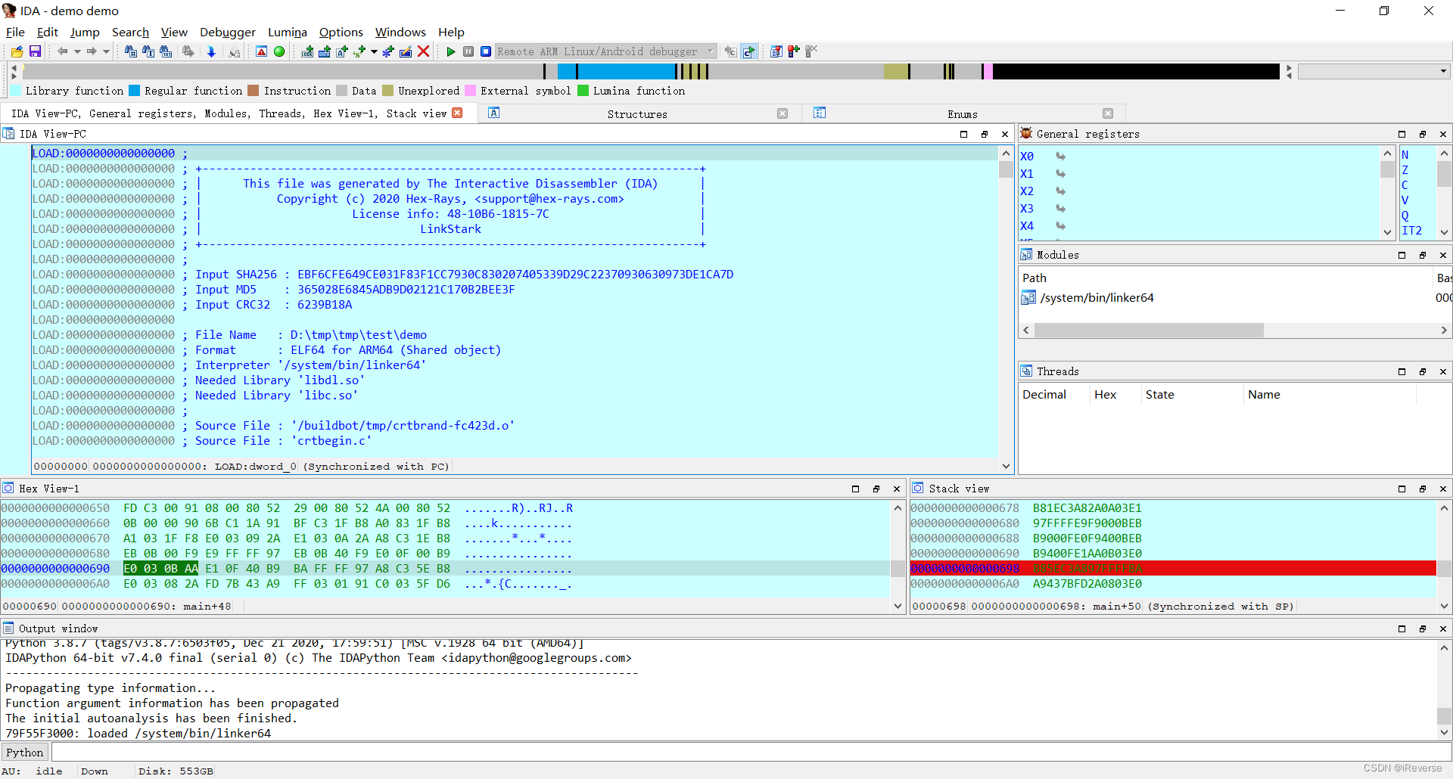Click into the Python command input field
1453x779 pixels.
tap(751, 753)
